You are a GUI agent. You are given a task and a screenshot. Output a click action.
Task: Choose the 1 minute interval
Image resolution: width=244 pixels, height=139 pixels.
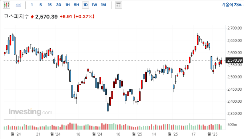point(32,5)
